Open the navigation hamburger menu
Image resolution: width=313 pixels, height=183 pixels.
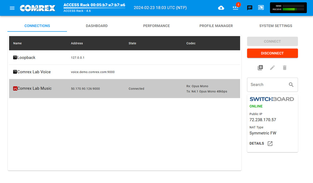(12, 8)
